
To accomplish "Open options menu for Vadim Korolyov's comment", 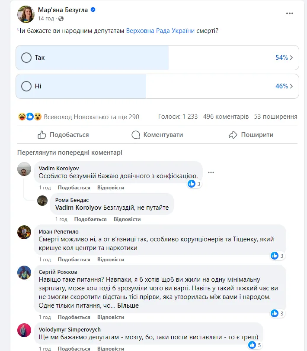I will pyautogui.click(x=211, y=172).
